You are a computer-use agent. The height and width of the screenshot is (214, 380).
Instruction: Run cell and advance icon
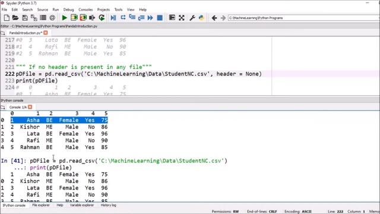click(83, 18)
